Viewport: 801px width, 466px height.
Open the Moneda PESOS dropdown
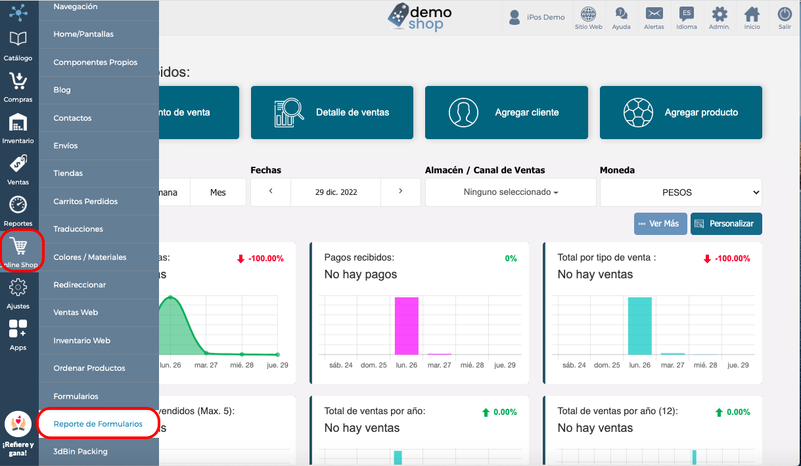point(681,192)
